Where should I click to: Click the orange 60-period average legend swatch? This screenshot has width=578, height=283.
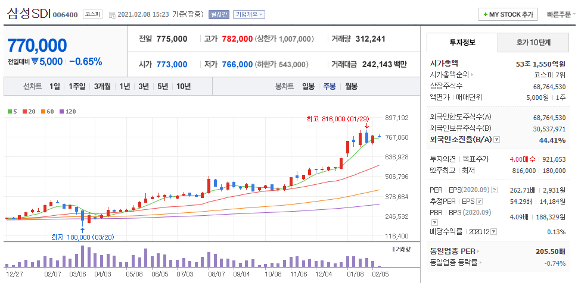pos(43,111)
